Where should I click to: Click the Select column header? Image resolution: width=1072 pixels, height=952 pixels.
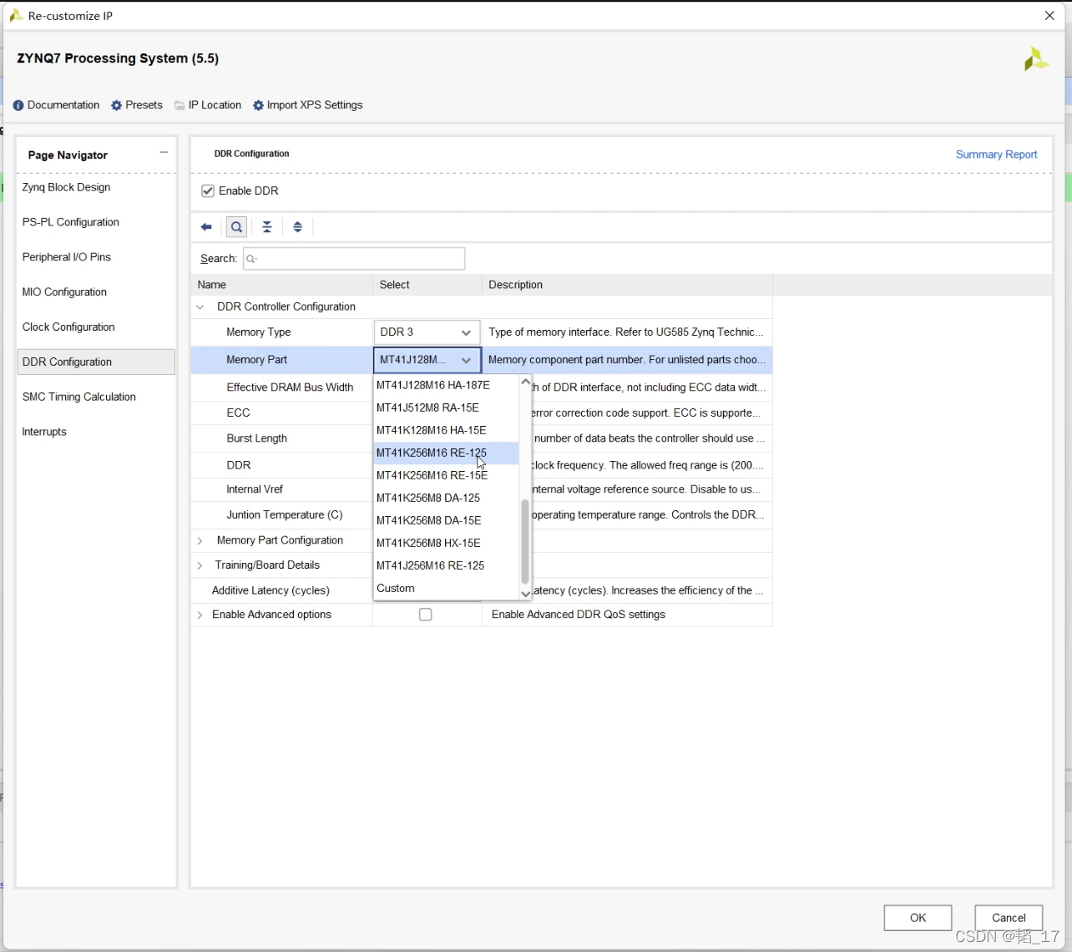[x=427, y=285]
